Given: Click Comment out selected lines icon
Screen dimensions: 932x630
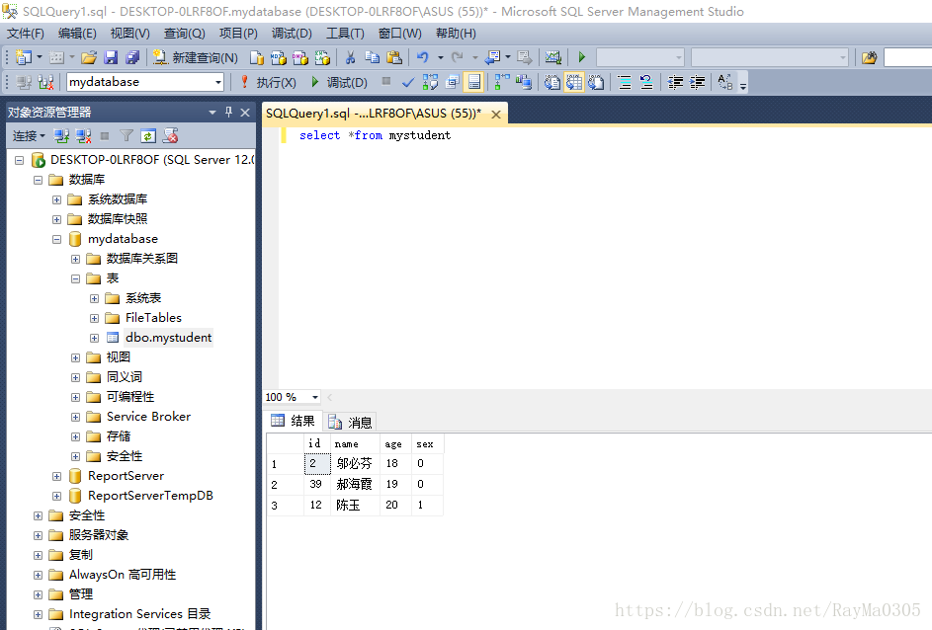Looking at the screenshot, I should (624, 83).
